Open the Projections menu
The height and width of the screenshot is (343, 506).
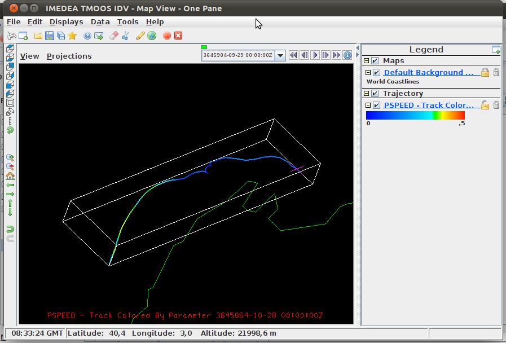tap(69, 56)
